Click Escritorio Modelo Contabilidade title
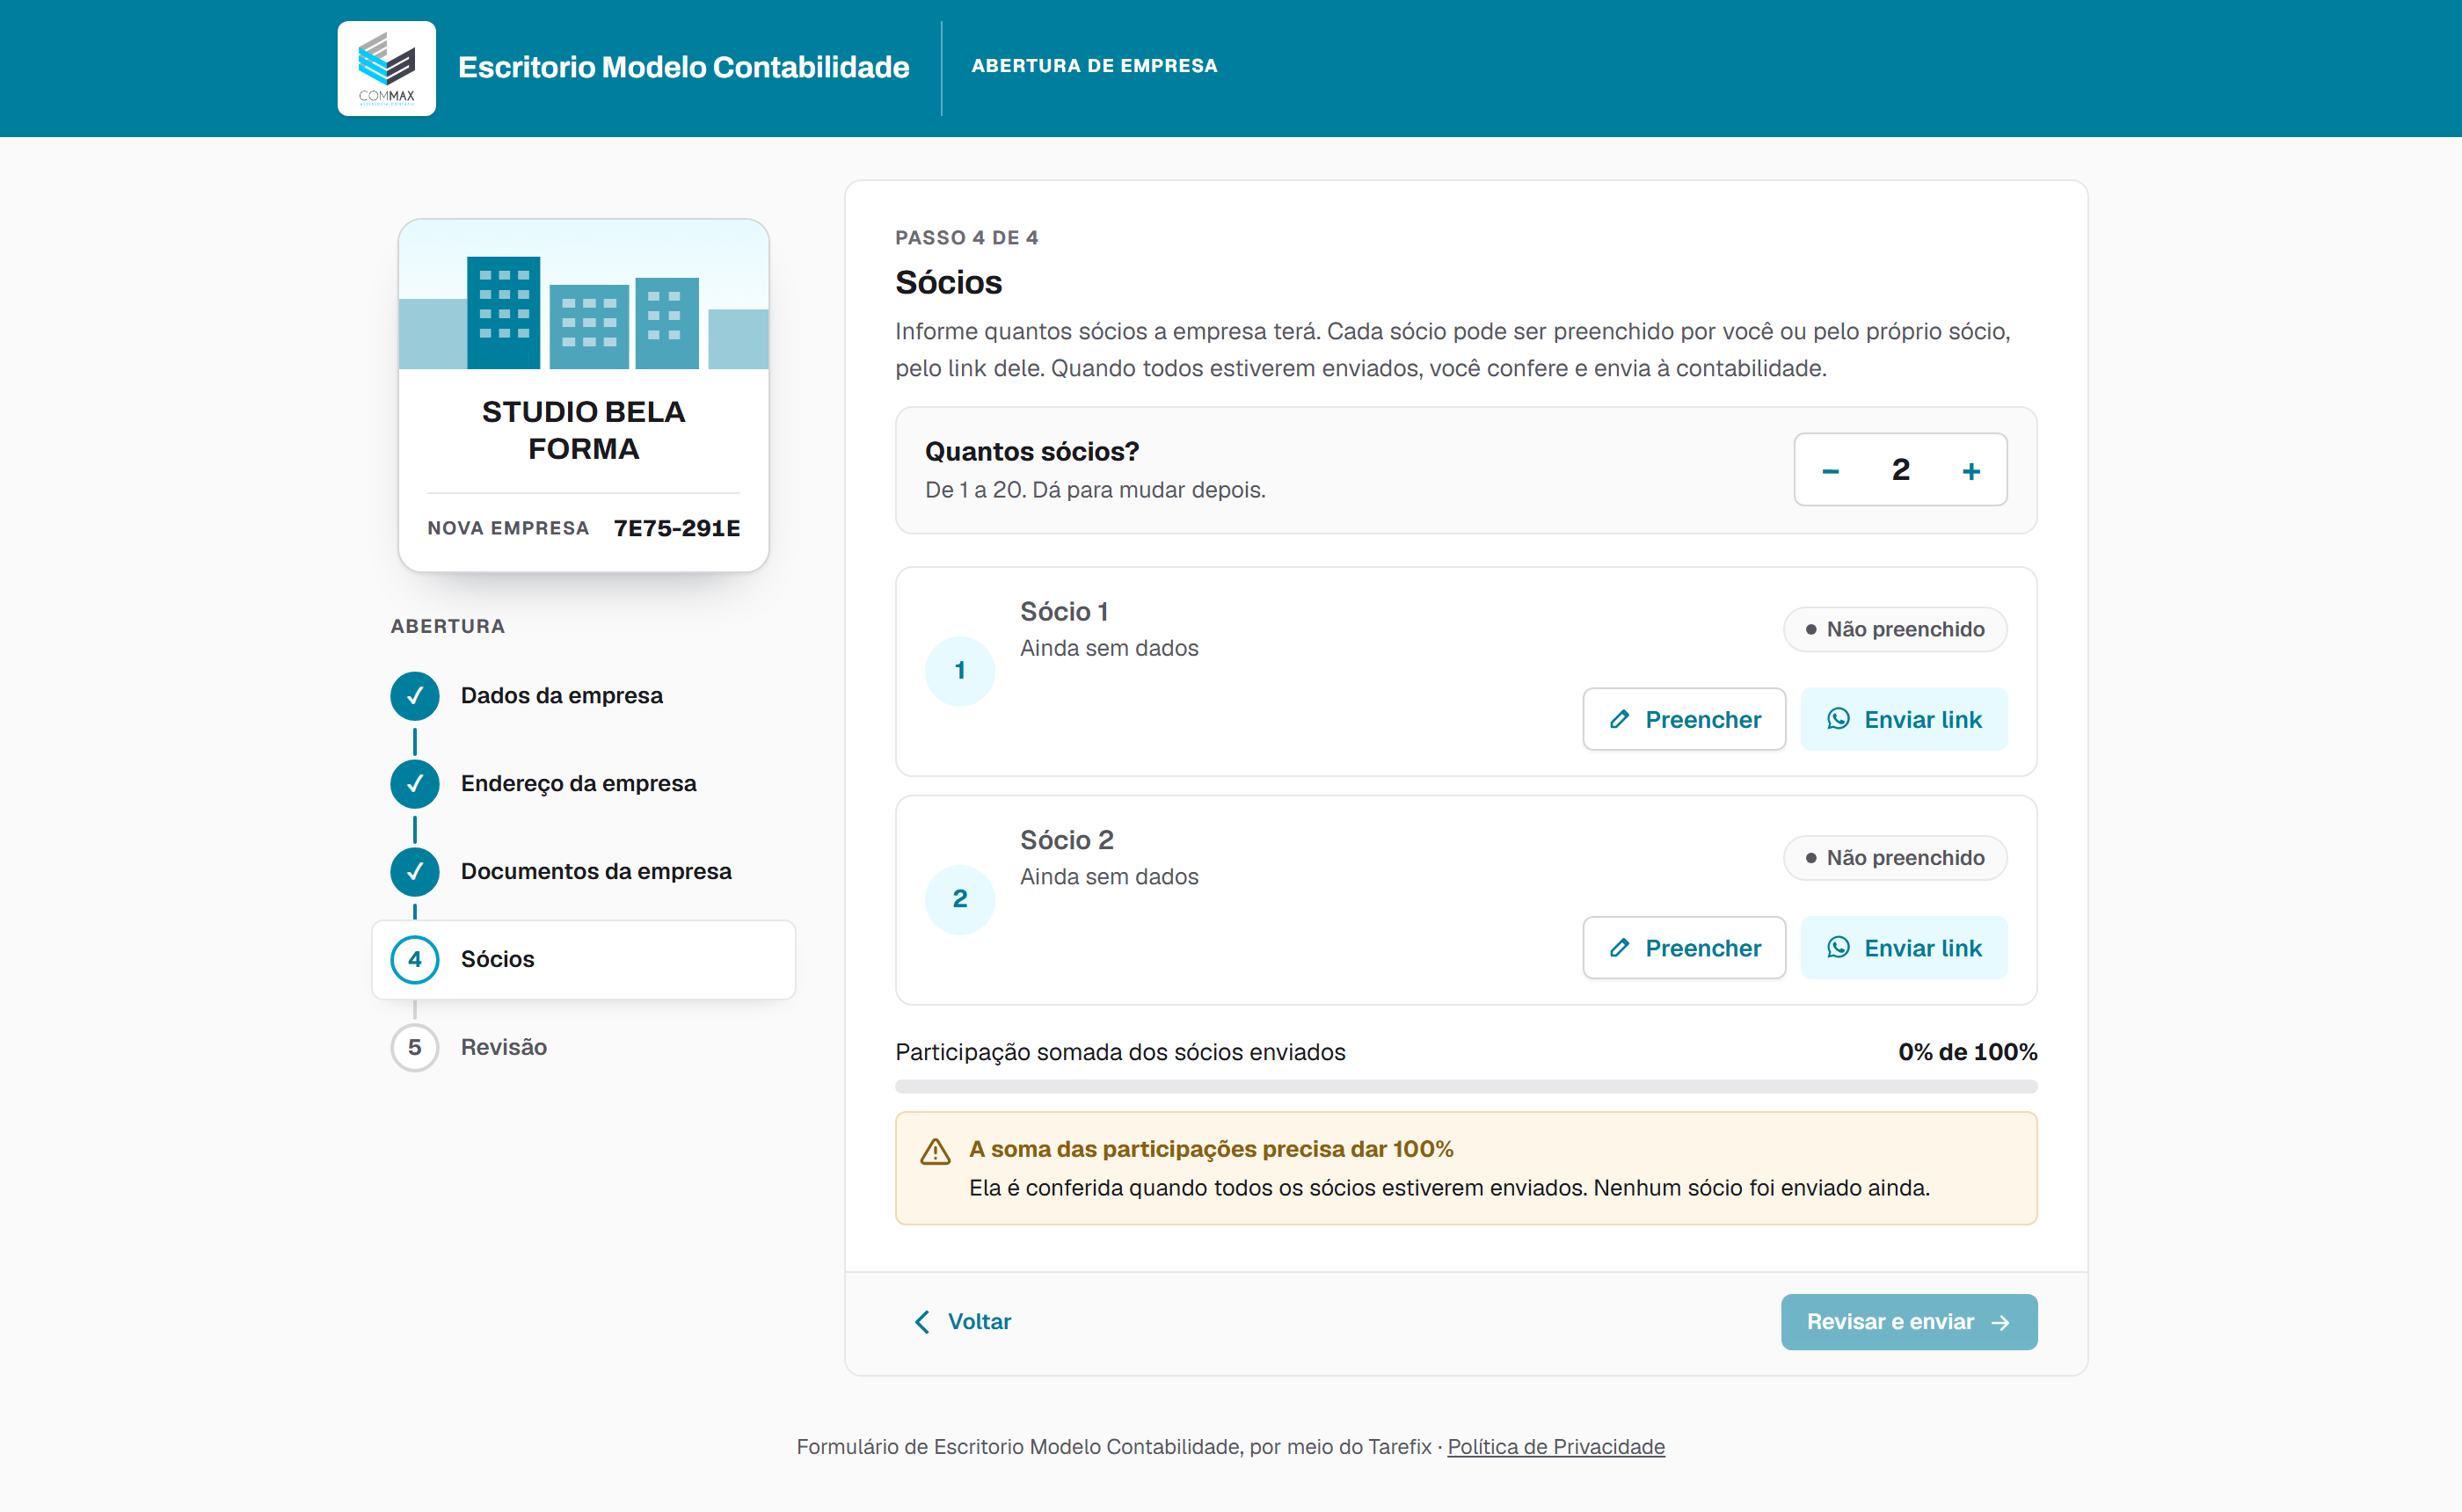The width and height of the screenshot is (2462, 1512). 683,67
